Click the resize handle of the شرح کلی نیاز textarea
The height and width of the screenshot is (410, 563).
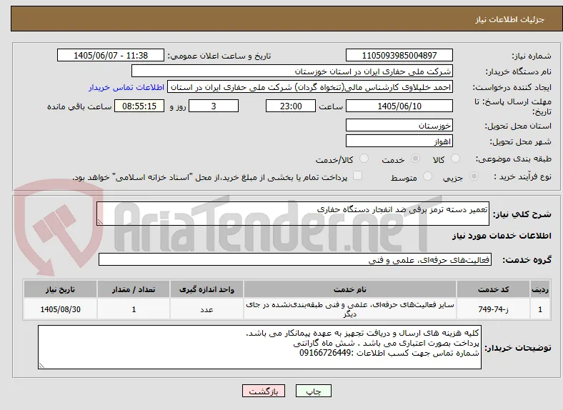click(100, 222)
